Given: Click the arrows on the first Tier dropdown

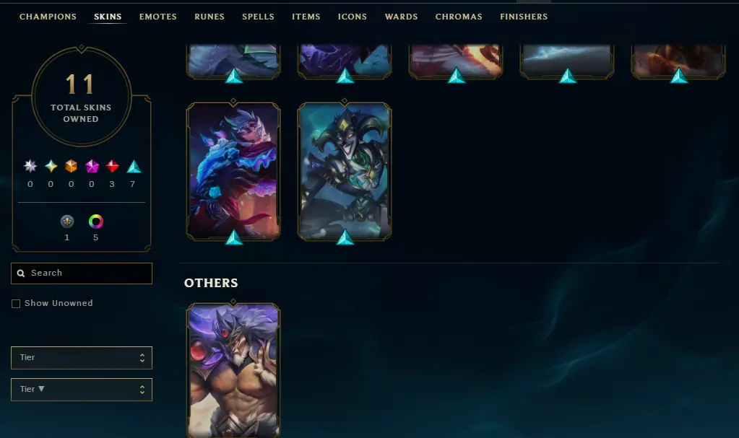Looking at the screenshot, I should (x=142, y=358).
